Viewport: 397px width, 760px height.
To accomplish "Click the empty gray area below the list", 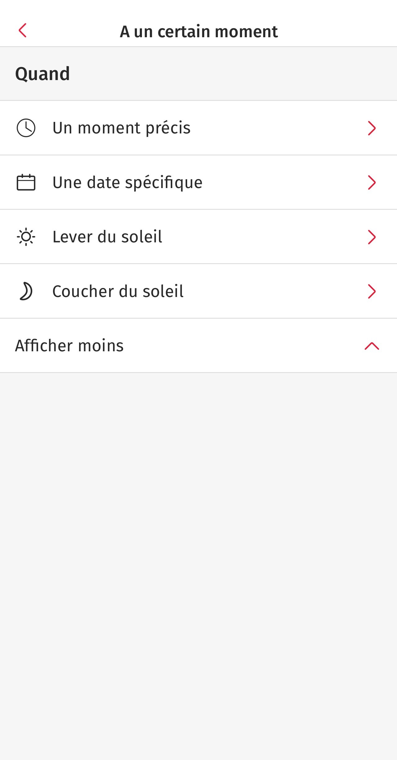I will 198,559.
